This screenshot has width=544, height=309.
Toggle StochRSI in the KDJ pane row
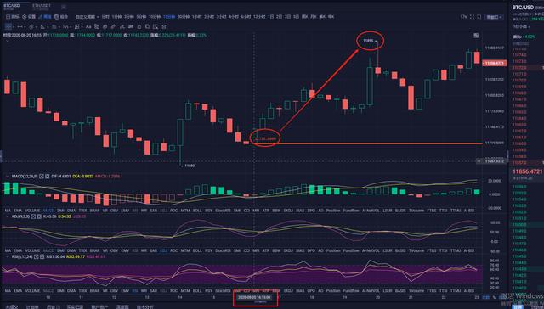223,250
